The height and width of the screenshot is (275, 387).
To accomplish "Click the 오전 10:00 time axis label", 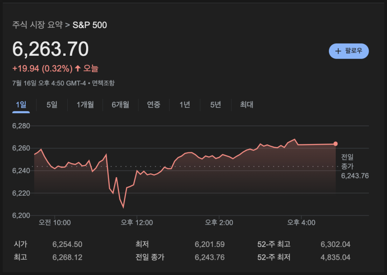I will pyautogui.click(x=54, y=222).
